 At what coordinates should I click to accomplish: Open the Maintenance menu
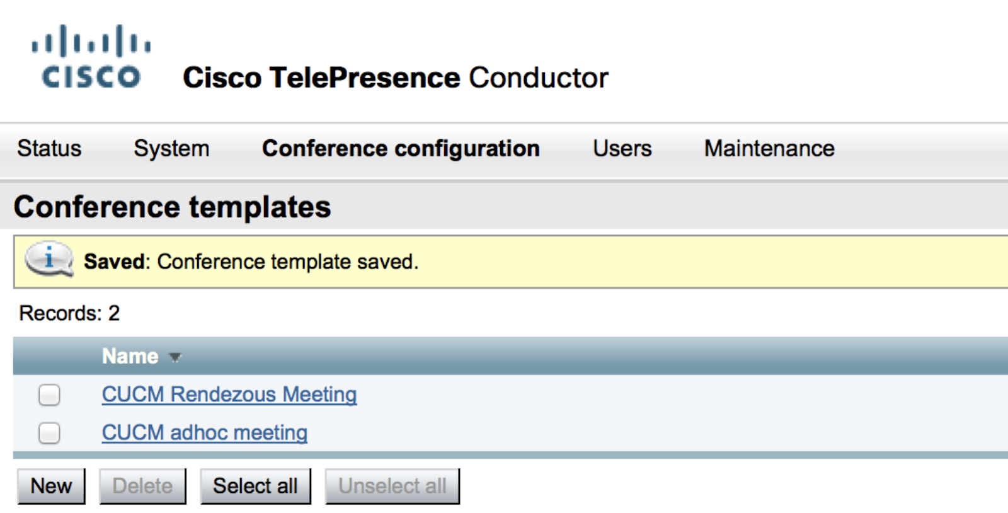[x=769, y=149]
